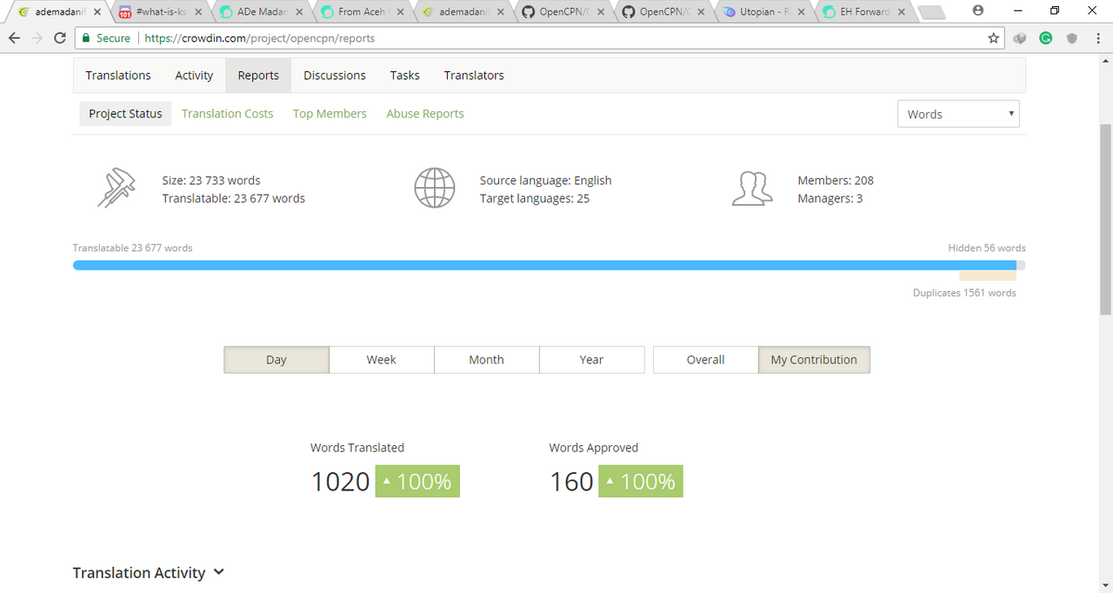Screen dimensions: 1113x593
Task: Click the Chrome profile avatar icon
Action: coord(978,11)
